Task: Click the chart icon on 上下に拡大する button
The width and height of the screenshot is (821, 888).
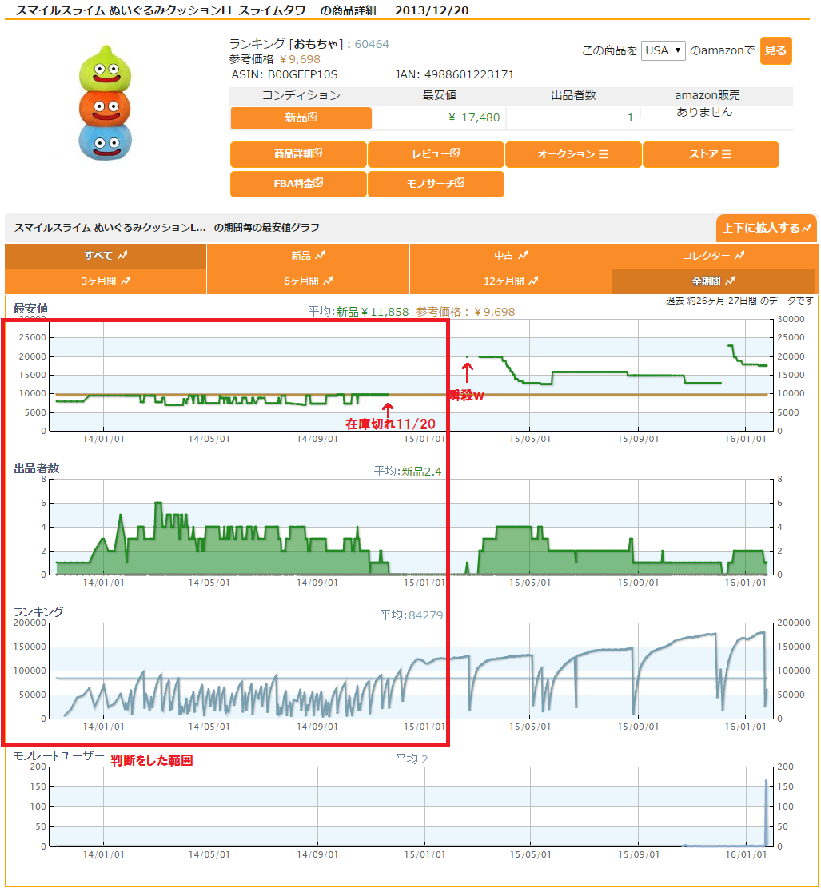Action: (807, 228)
